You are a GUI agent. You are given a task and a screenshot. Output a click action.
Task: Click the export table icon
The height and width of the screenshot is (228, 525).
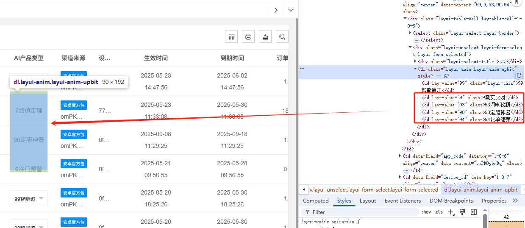click(x=265, y=37)
